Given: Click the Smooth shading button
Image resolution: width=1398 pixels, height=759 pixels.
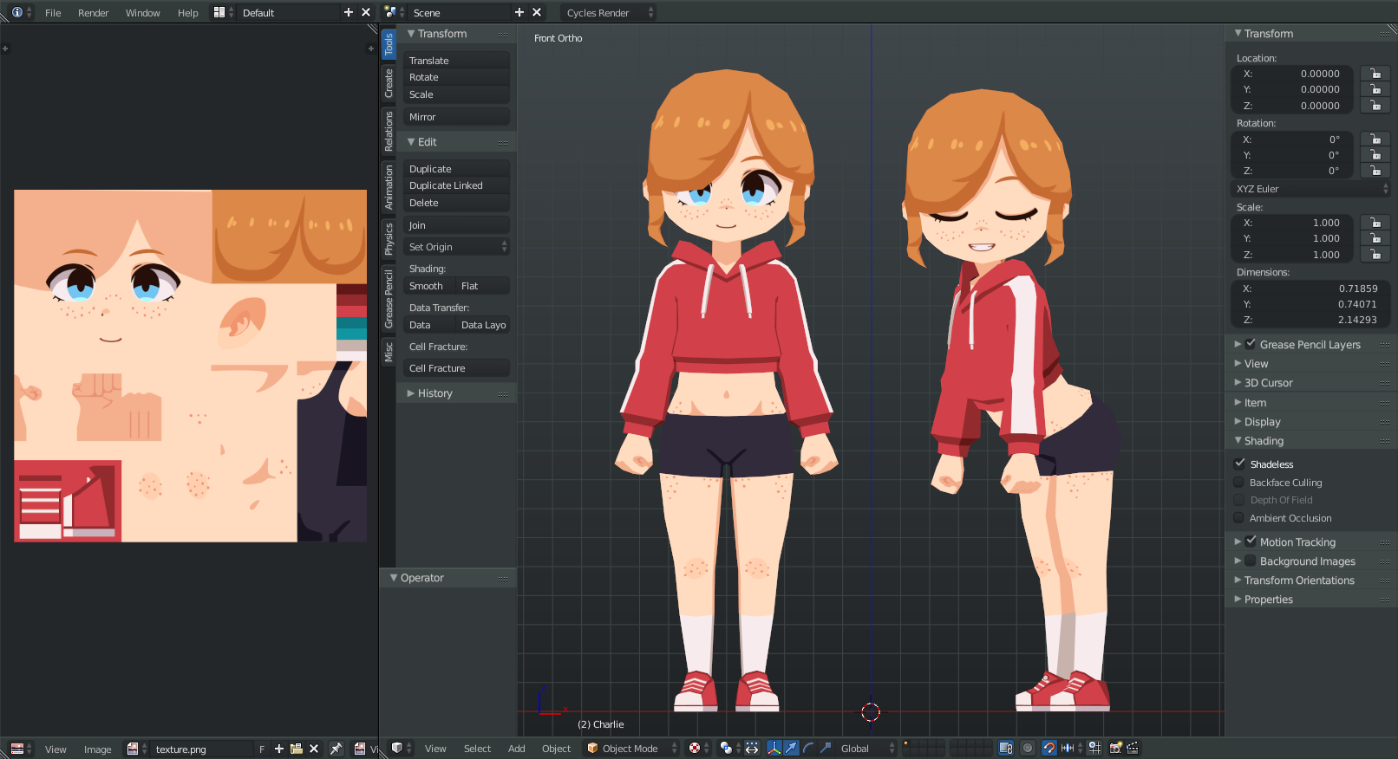Looking at the screenshot, I should [x=429, y=286].
